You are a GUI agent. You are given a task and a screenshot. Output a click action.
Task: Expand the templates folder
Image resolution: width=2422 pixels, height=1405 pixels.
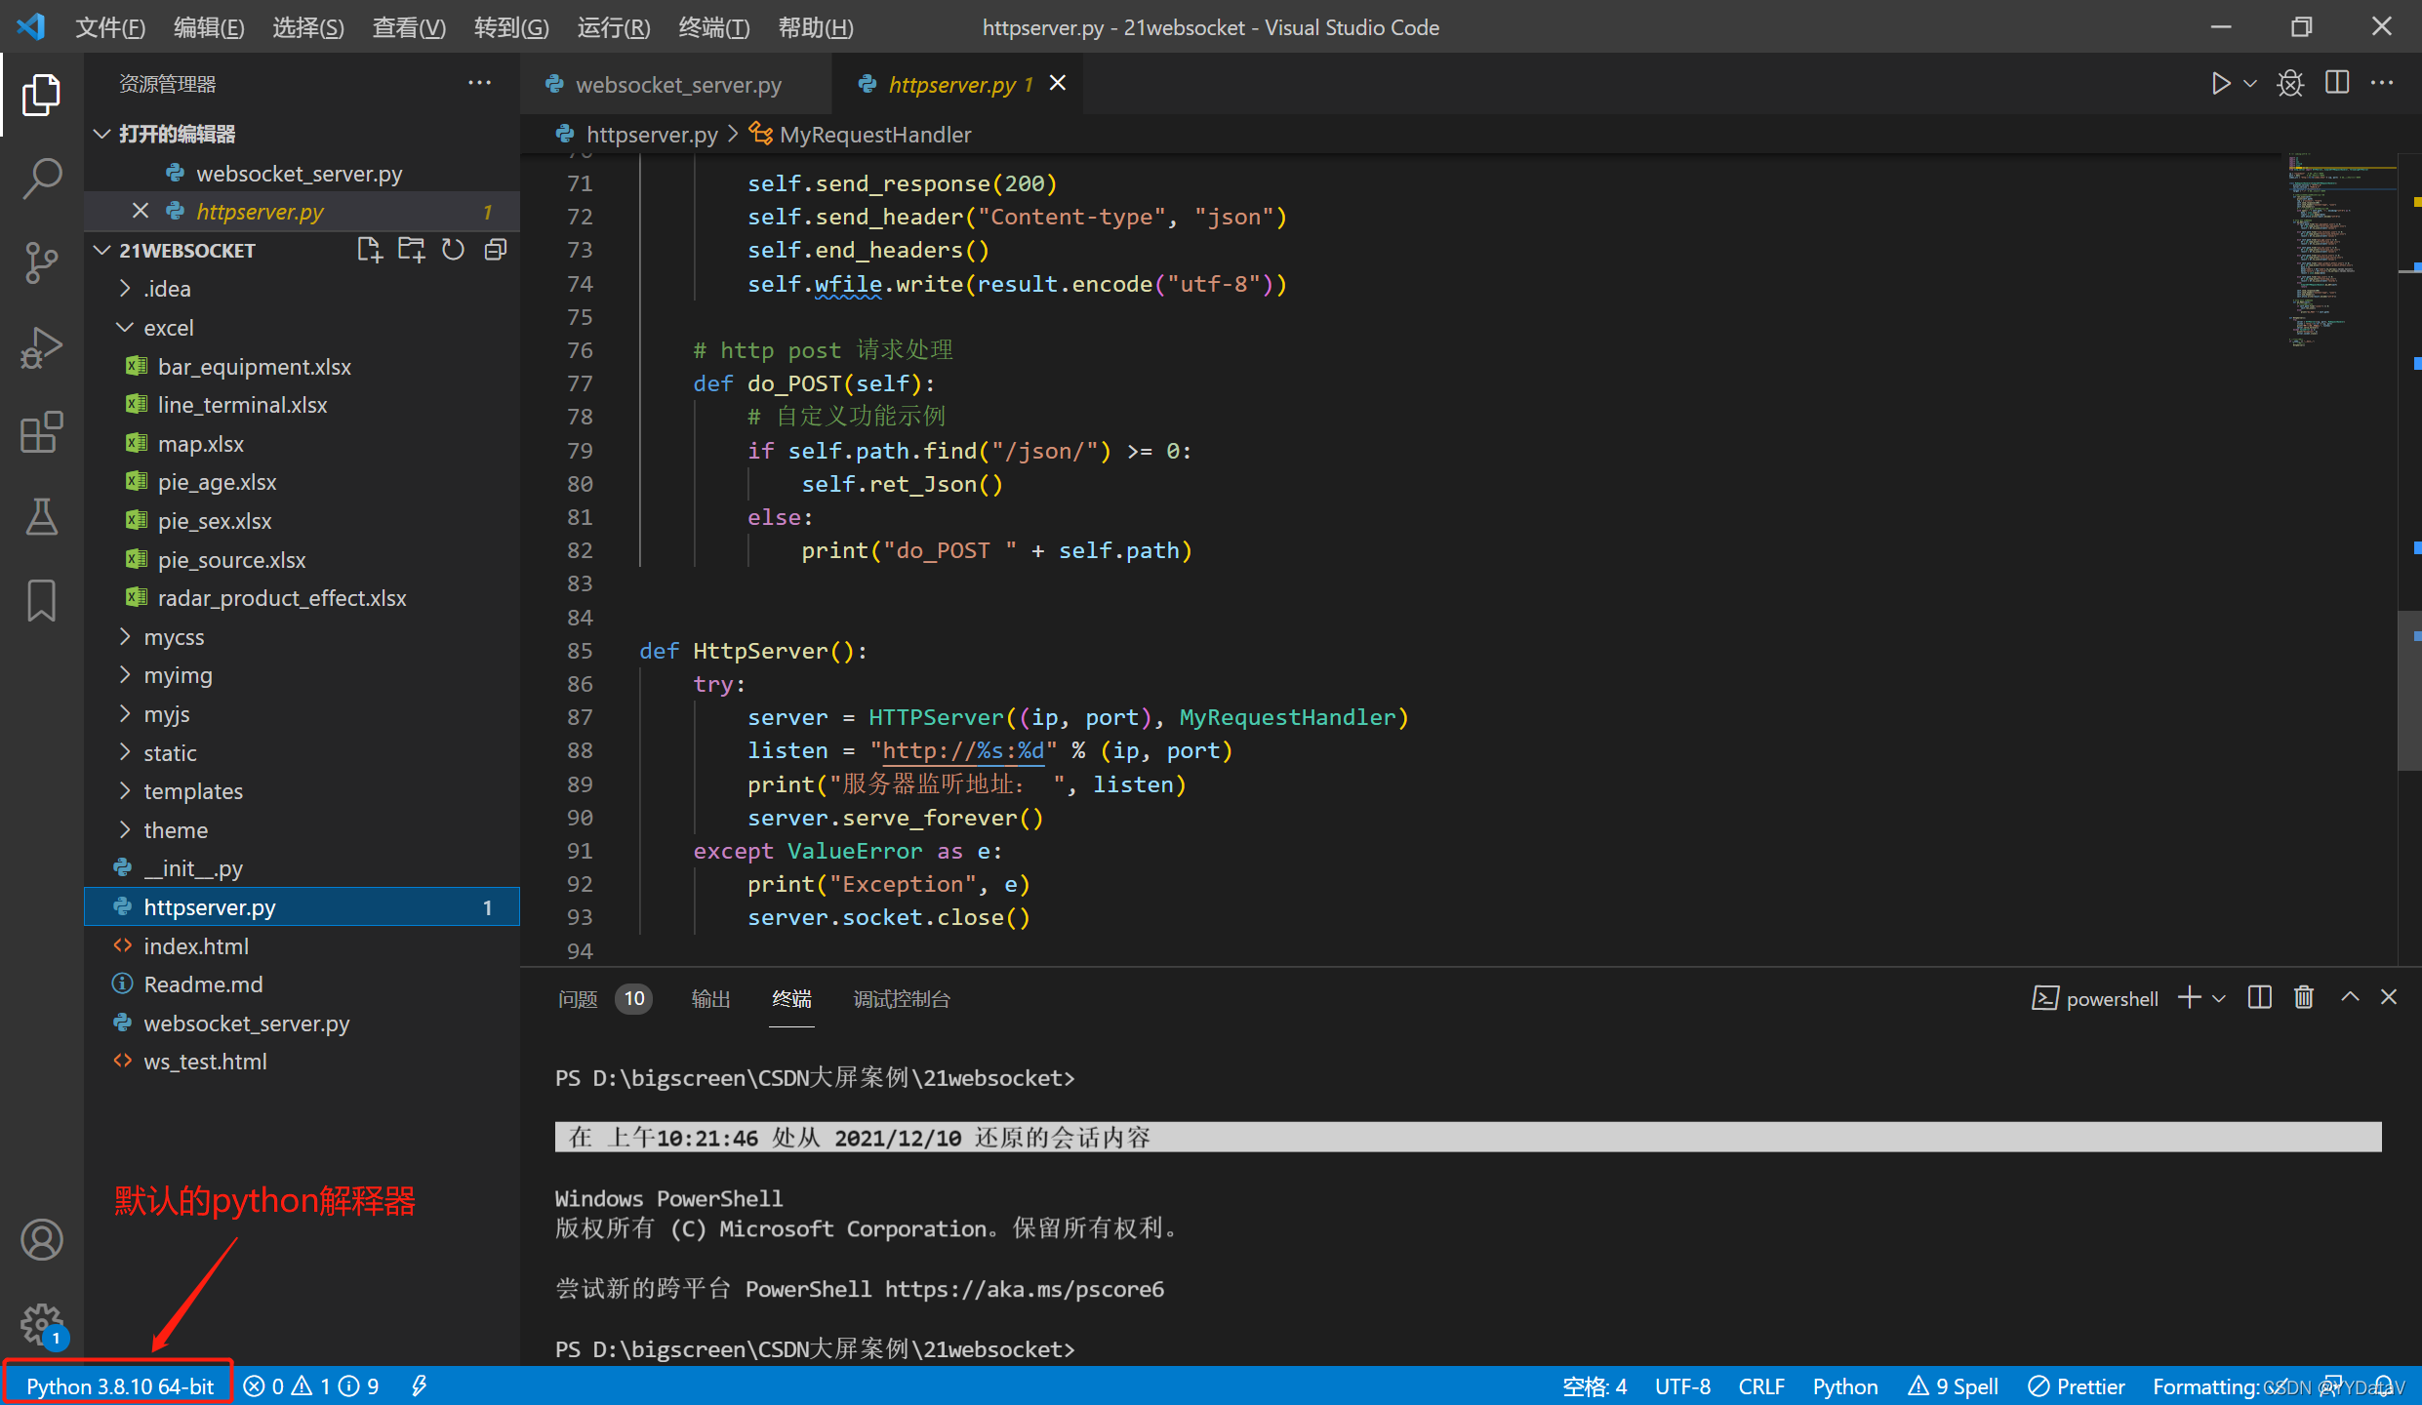(x=125, y=790)
